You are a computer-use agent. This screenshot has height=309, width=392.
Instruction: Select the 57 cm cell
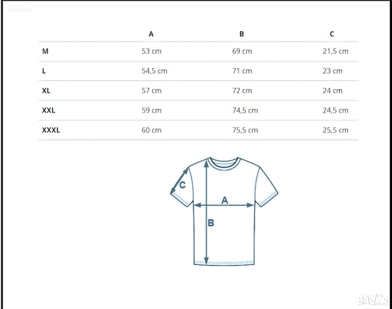point(151,91)
